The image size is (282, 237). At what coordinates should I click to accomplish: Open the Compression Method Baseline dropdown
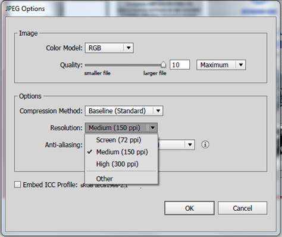[124, 111]
